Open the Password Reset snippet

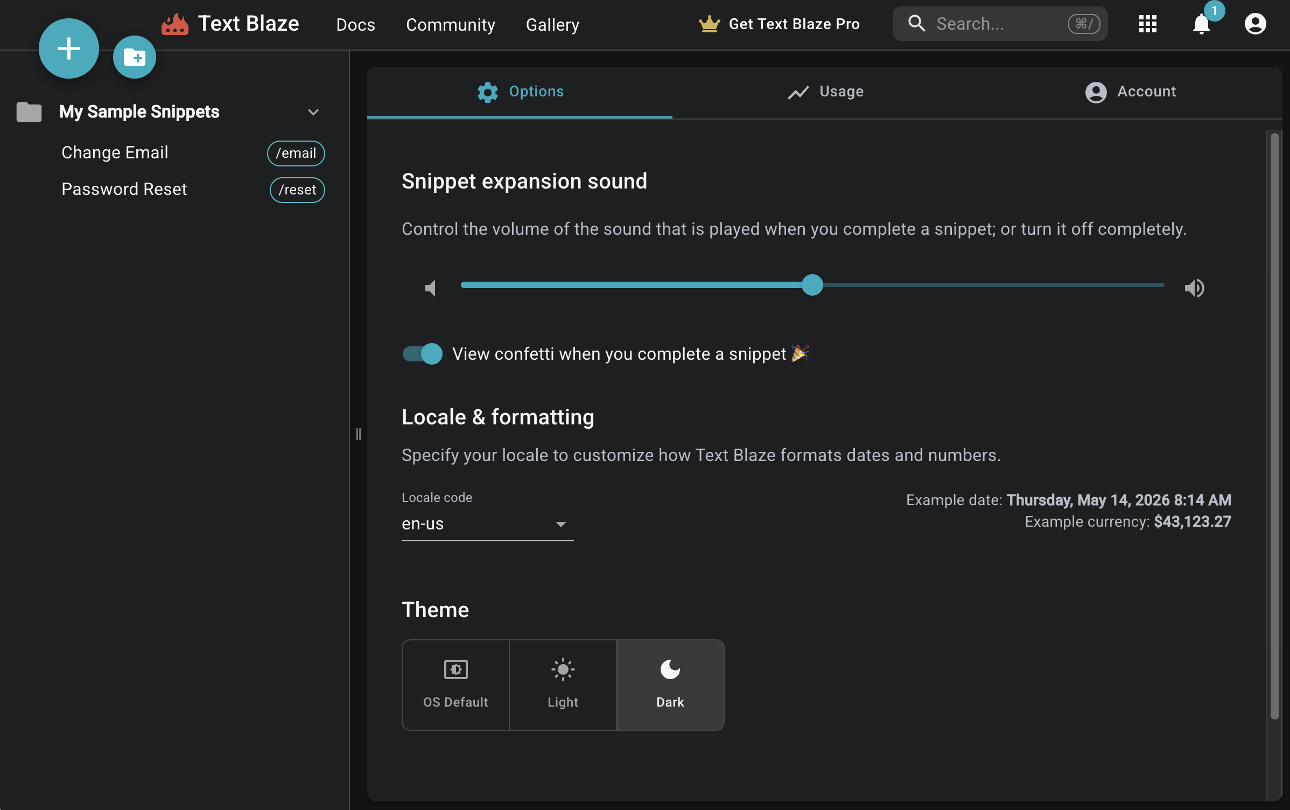click(124, 190)
